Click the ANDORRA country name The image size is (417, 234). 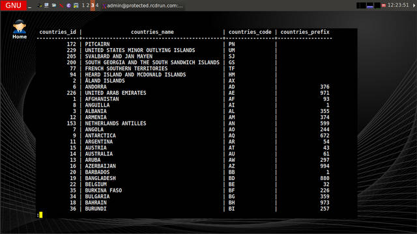pyautogui.click(x=96, y=87)
